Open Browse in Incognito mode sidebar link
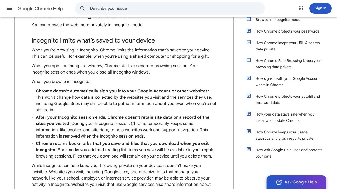The width and height of the screenshot is (337, 189). coord(278,20)
